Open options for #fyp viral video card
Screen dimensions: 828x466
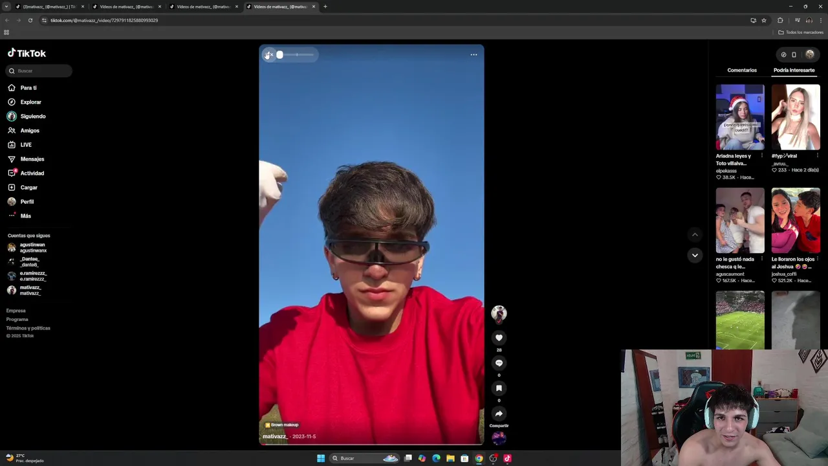817,155
